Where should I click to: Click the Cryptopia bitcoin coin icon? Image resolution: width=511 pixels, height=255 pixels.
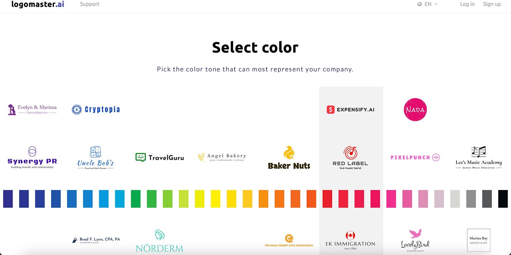pyautogui.click(x=77, y=110)
